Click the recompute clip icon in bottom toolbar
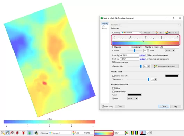Screen dimensions: 184x136 tap(127, 133)
